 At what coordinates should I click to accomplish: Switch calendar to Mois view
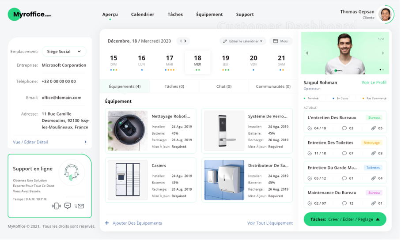[281, 41]
